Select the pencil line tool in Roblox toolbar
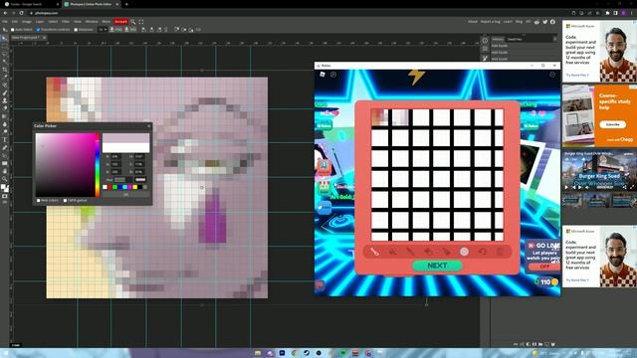Image resolution: width=637 pixels, height=358 pixels. [410, 252]
